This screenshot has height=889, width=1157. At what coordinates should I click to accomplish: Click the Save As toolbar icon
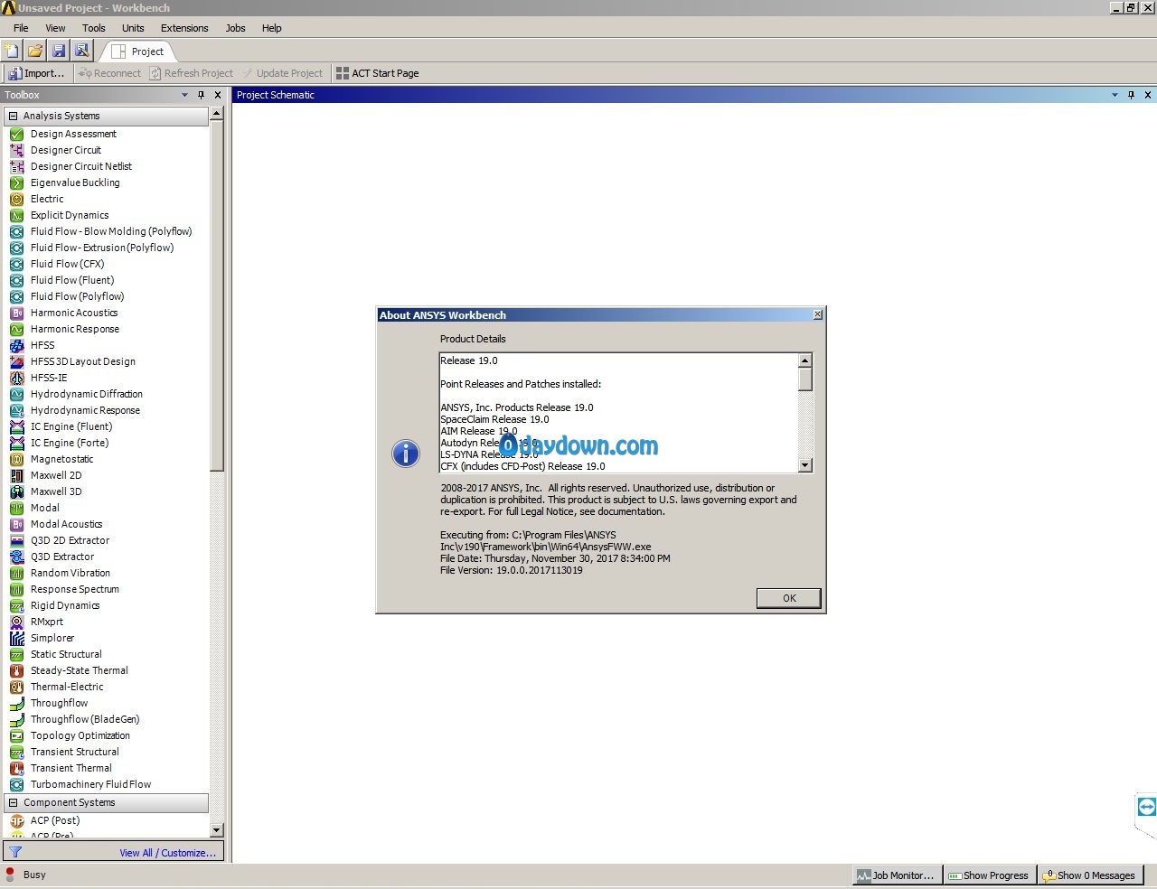click(82, 51)
